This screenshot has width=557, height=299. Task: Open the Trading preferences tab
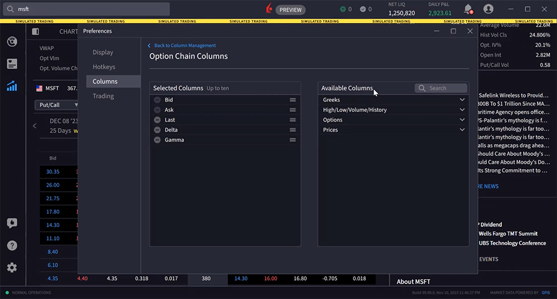(104, 96)
